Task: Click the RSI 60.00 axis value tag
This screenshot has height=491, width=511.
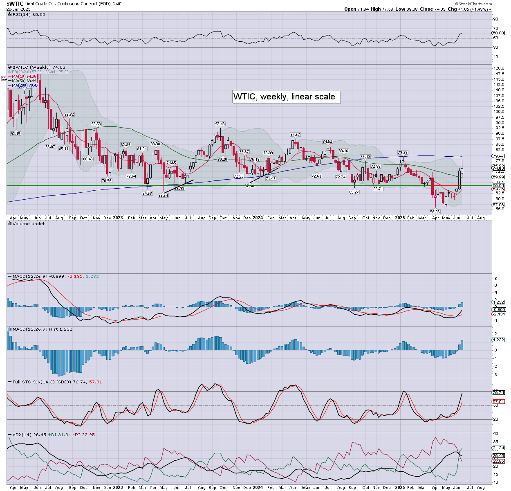Action: (x=498, y=33)
